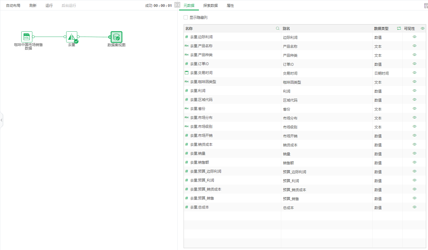Click the number icon beside 去重.边际利润

[187, 37]
